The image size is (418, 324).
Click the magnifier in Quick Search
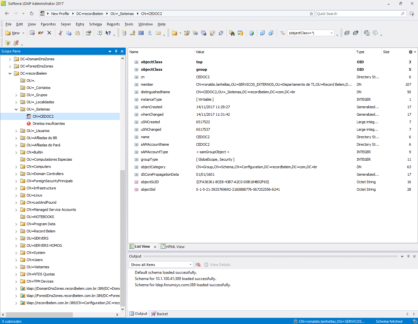[x=403, y=14]
